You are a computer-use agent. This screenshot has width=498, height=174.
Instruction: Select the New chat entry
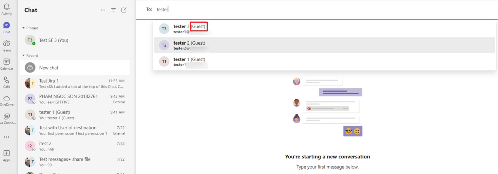[75, 68]
